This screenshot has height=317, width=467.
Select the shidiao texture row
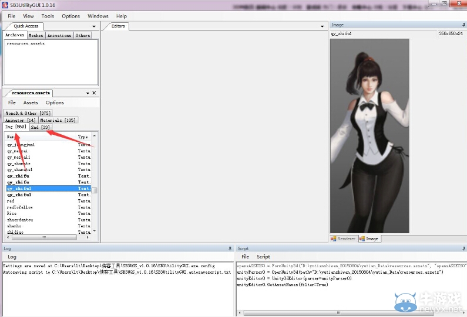pos(49,232)
